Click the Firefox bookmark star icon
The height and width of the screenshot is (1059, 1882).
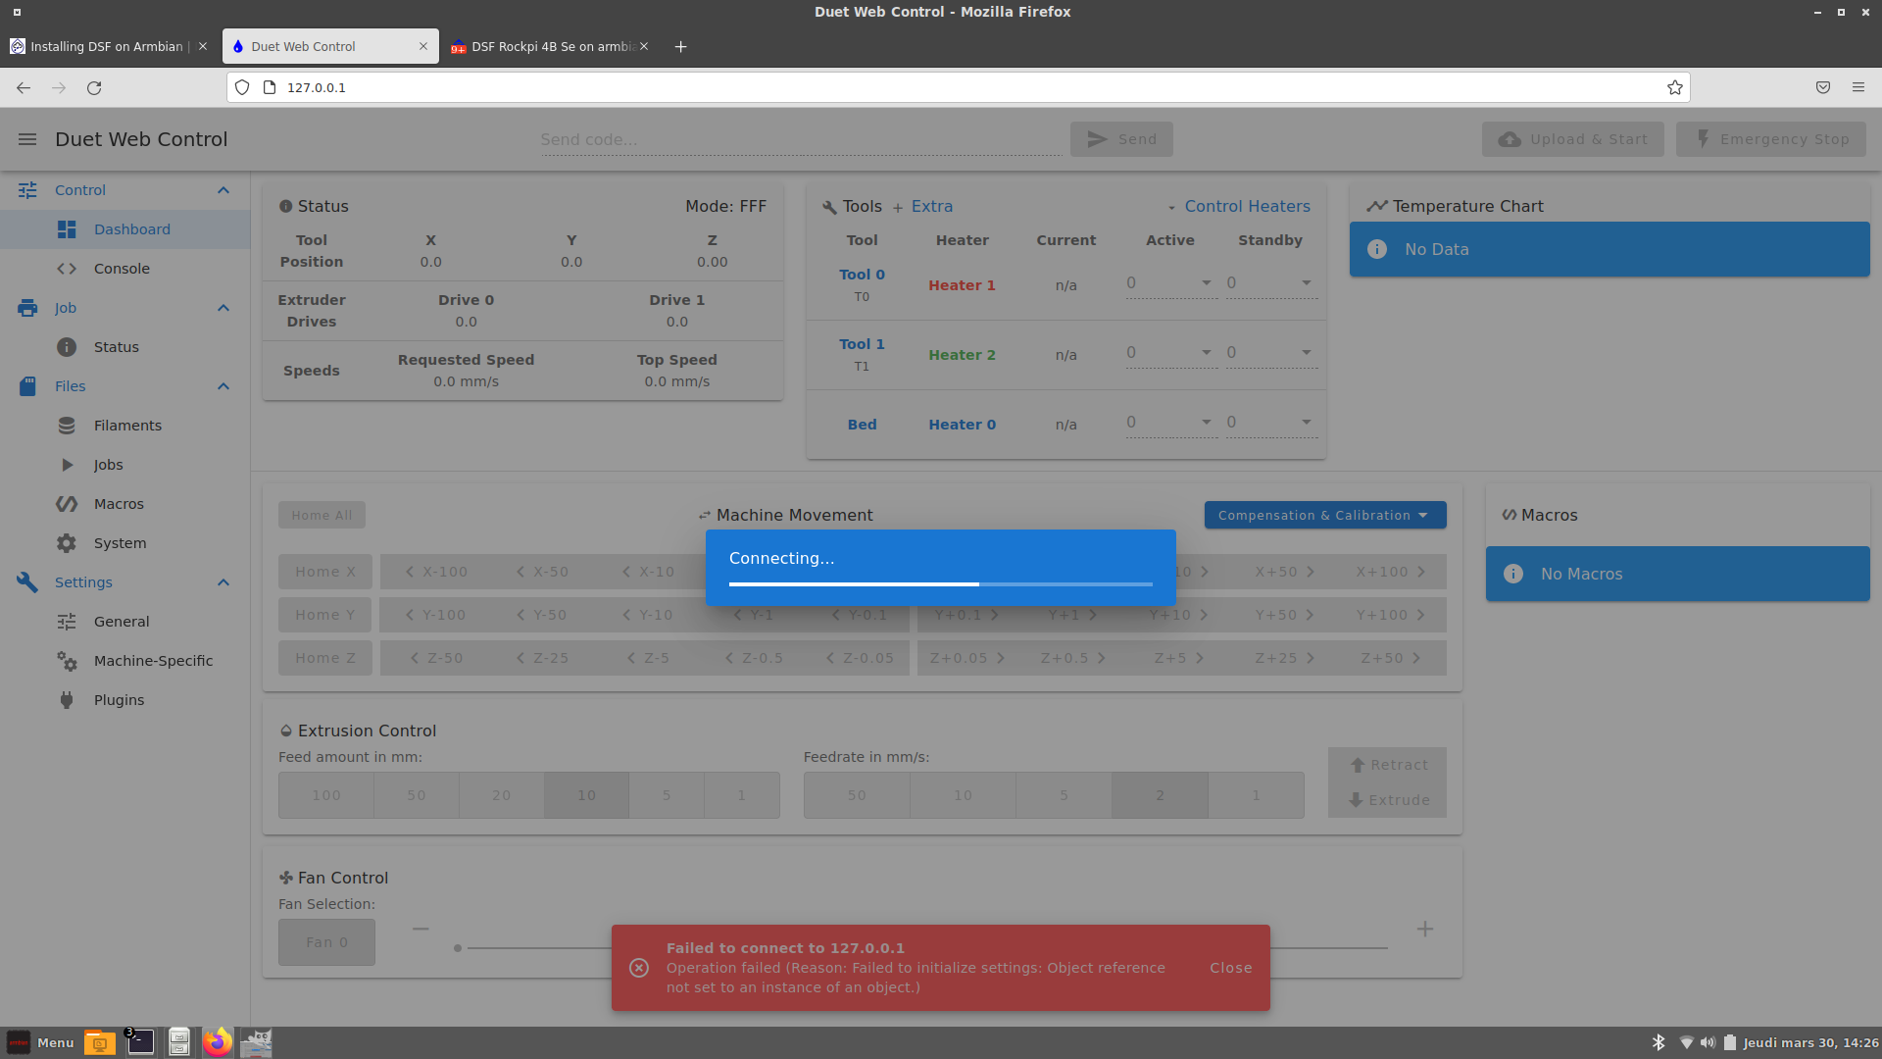coord(1675,87)
